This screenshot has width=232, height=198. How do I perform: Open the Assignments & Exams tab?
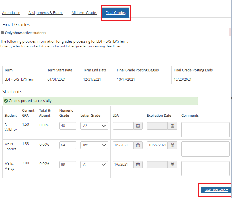[46, 13]
